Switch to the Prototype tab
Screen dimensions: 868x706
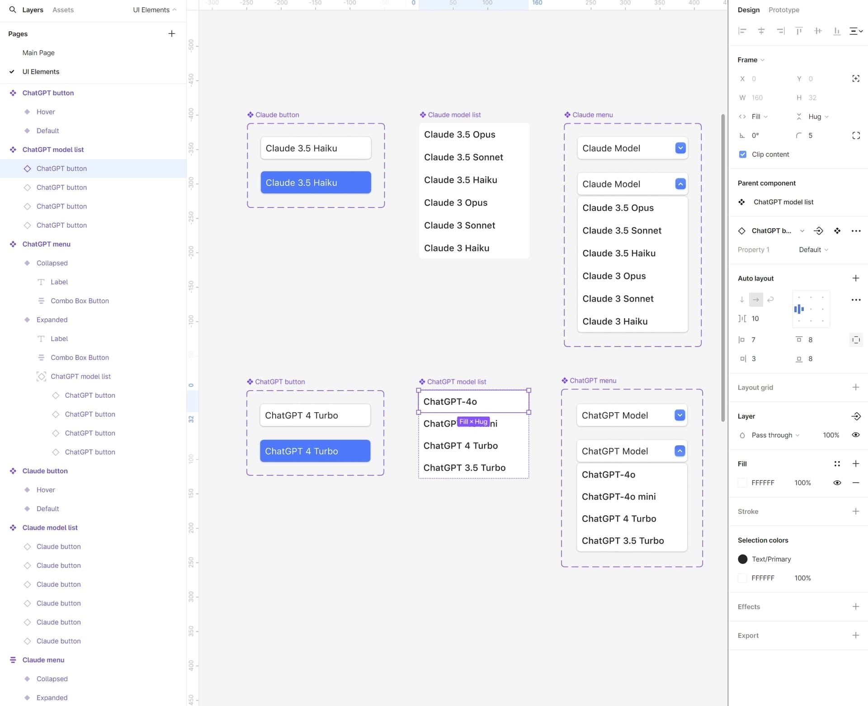783,9
